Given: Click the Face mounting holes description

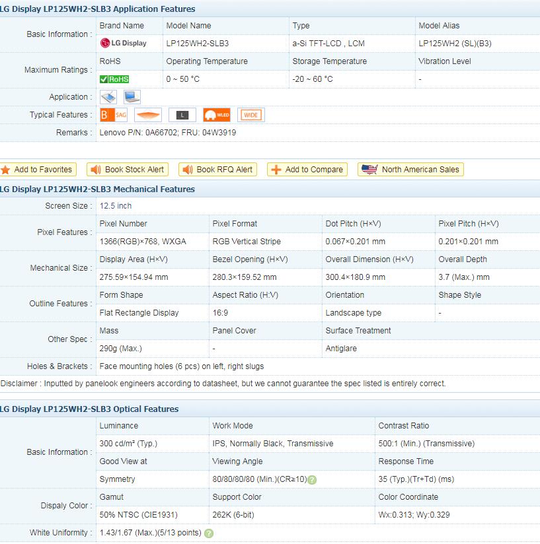Looking at the screenshot, I should point(182,366).
